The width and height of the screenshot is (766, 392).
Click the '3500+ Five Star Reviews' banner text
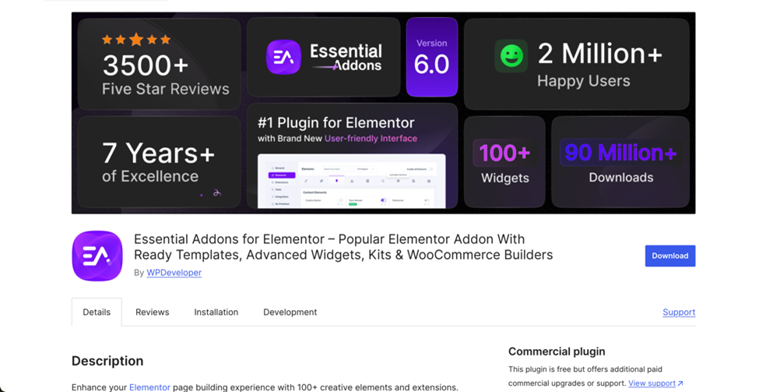tap(166, 76)
